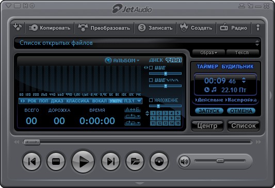Click the left-right arrows beside BBE checkbox

point(146,67)
